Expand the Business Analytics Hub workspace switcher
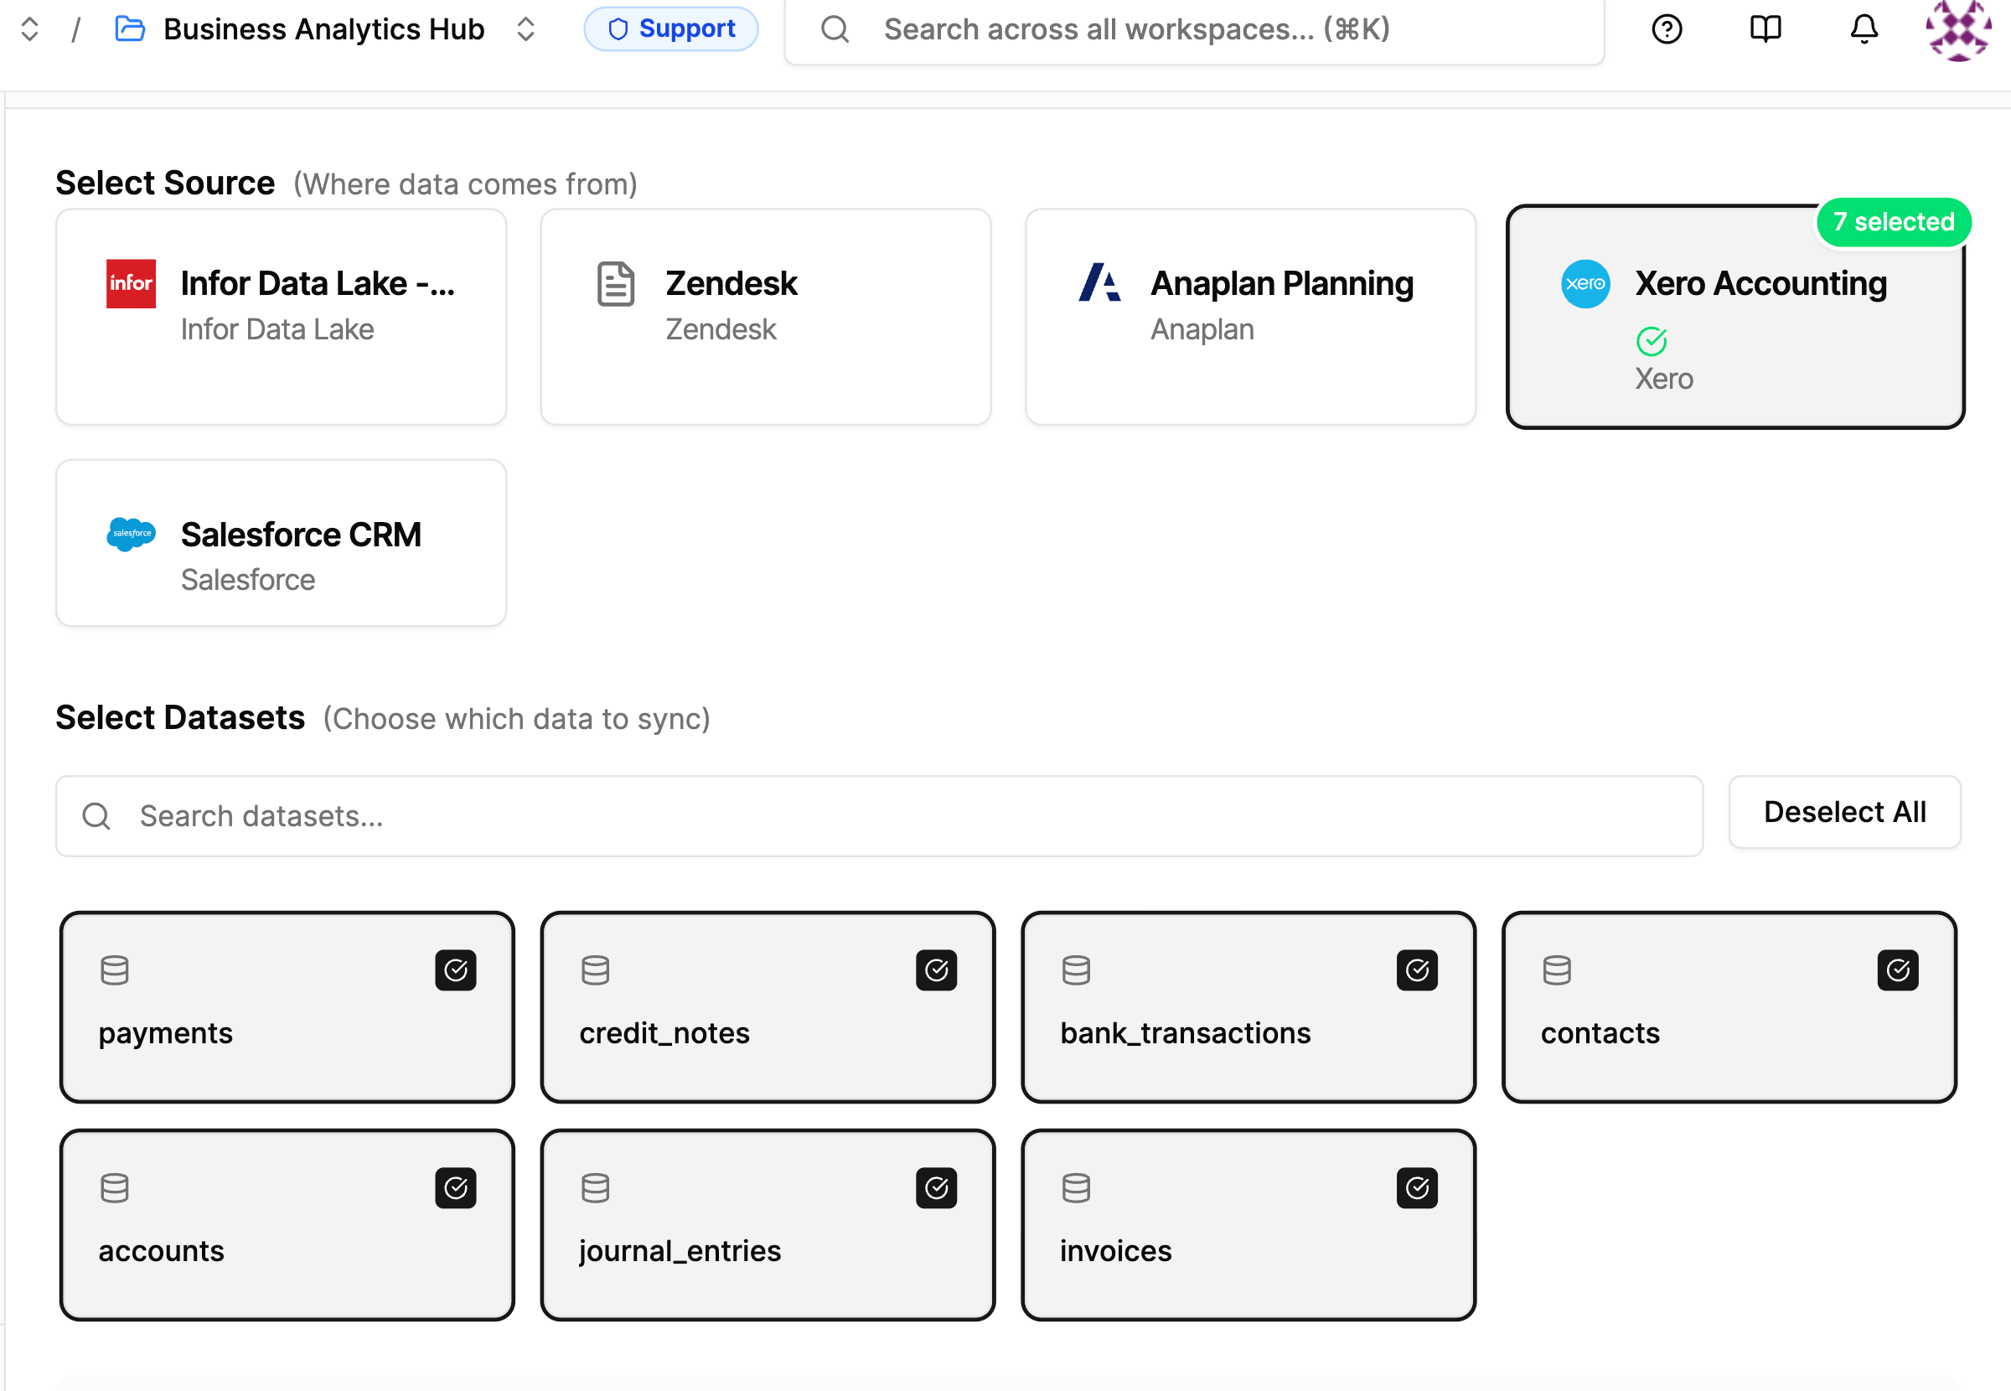 pos(525,29)
